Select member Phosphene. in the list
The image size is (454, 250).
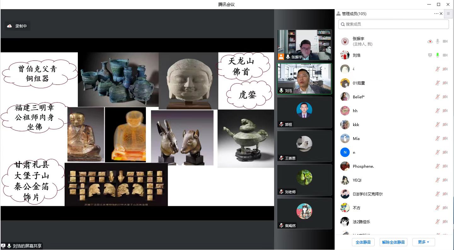tap(363, 166)
